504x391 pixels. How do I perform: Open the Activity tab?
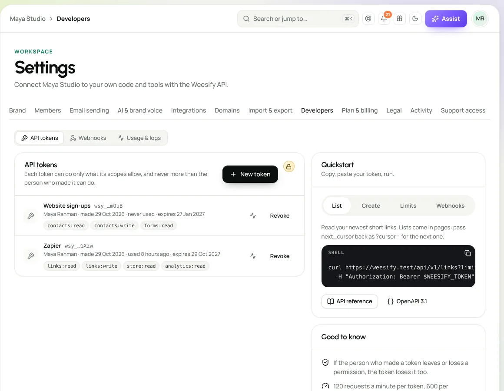point(421,110)
